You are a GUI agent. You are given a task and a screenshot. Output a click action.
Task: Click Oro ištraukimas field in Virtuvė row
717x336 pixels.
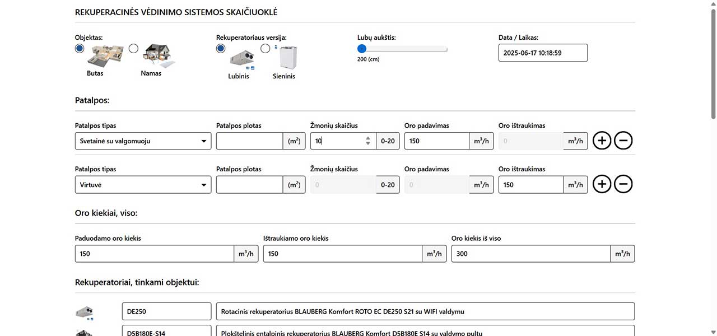click(530, 185)
